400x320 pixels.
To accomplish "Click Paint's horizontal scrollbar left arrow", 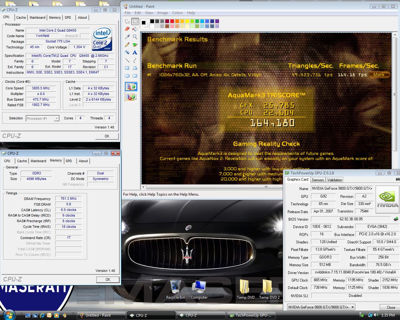I will click(x=143, y=187).
